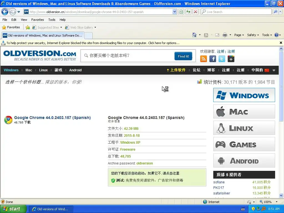Viewport: 284px width, 213px height.
Task: Click the LINUX category banner
Action: [x=244, y=128]
